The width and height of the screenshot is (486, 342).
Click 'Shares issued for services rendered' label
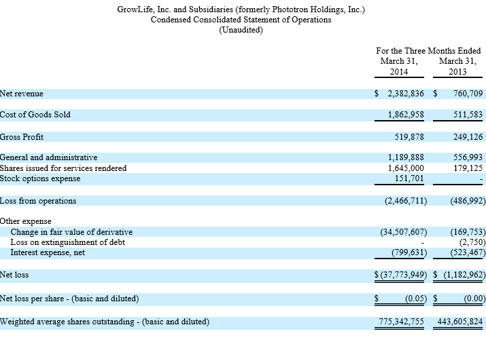[x=63, y=168]
